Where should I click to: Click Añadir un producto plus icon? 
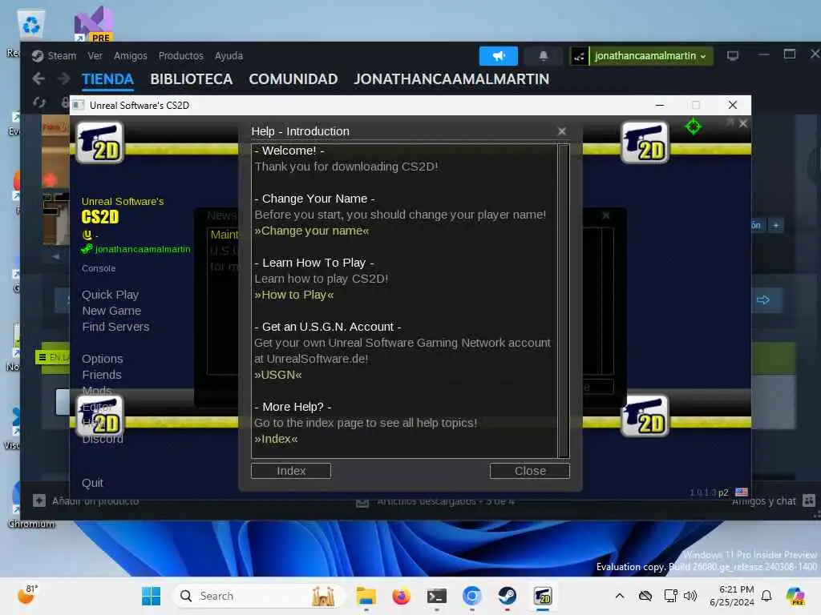click(39, 500)
